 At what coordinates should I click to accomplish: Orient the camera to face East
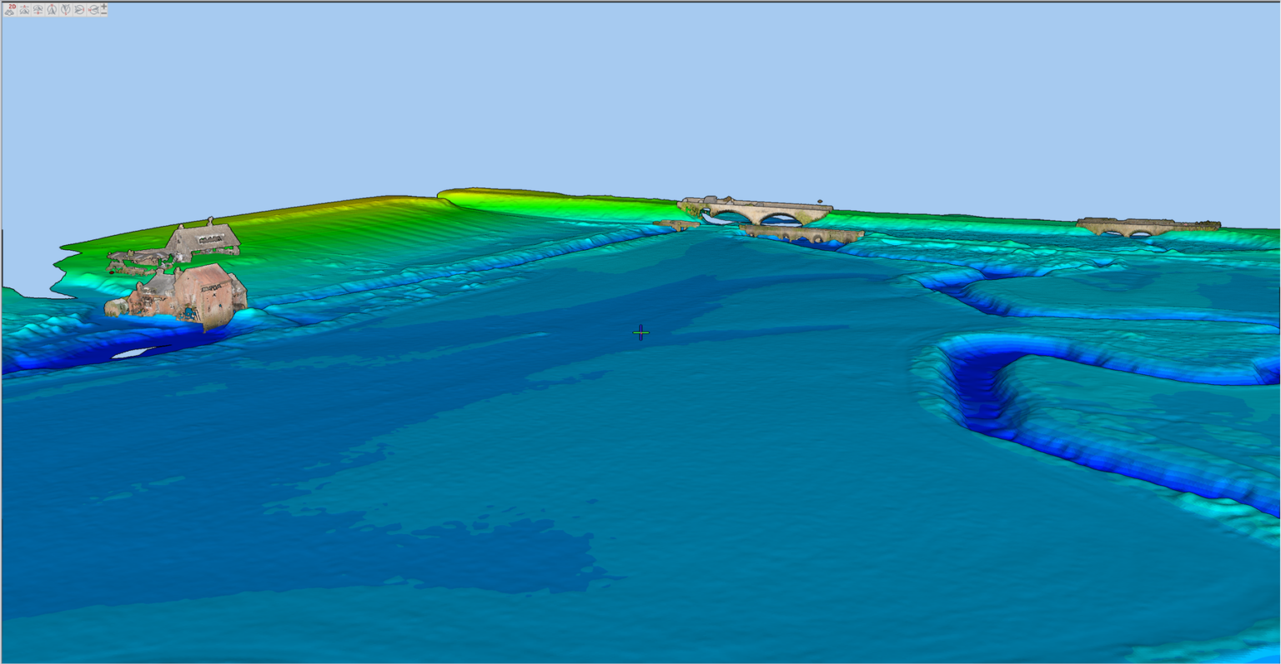point(79,10)
